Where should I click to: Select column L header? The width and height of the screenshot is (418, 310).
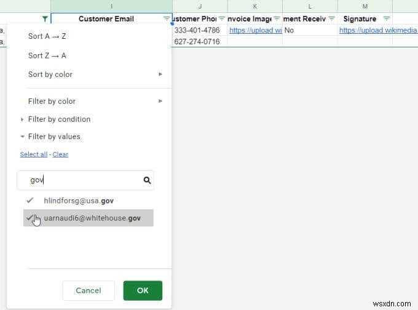pyautogui.click(x=310, y=6)
